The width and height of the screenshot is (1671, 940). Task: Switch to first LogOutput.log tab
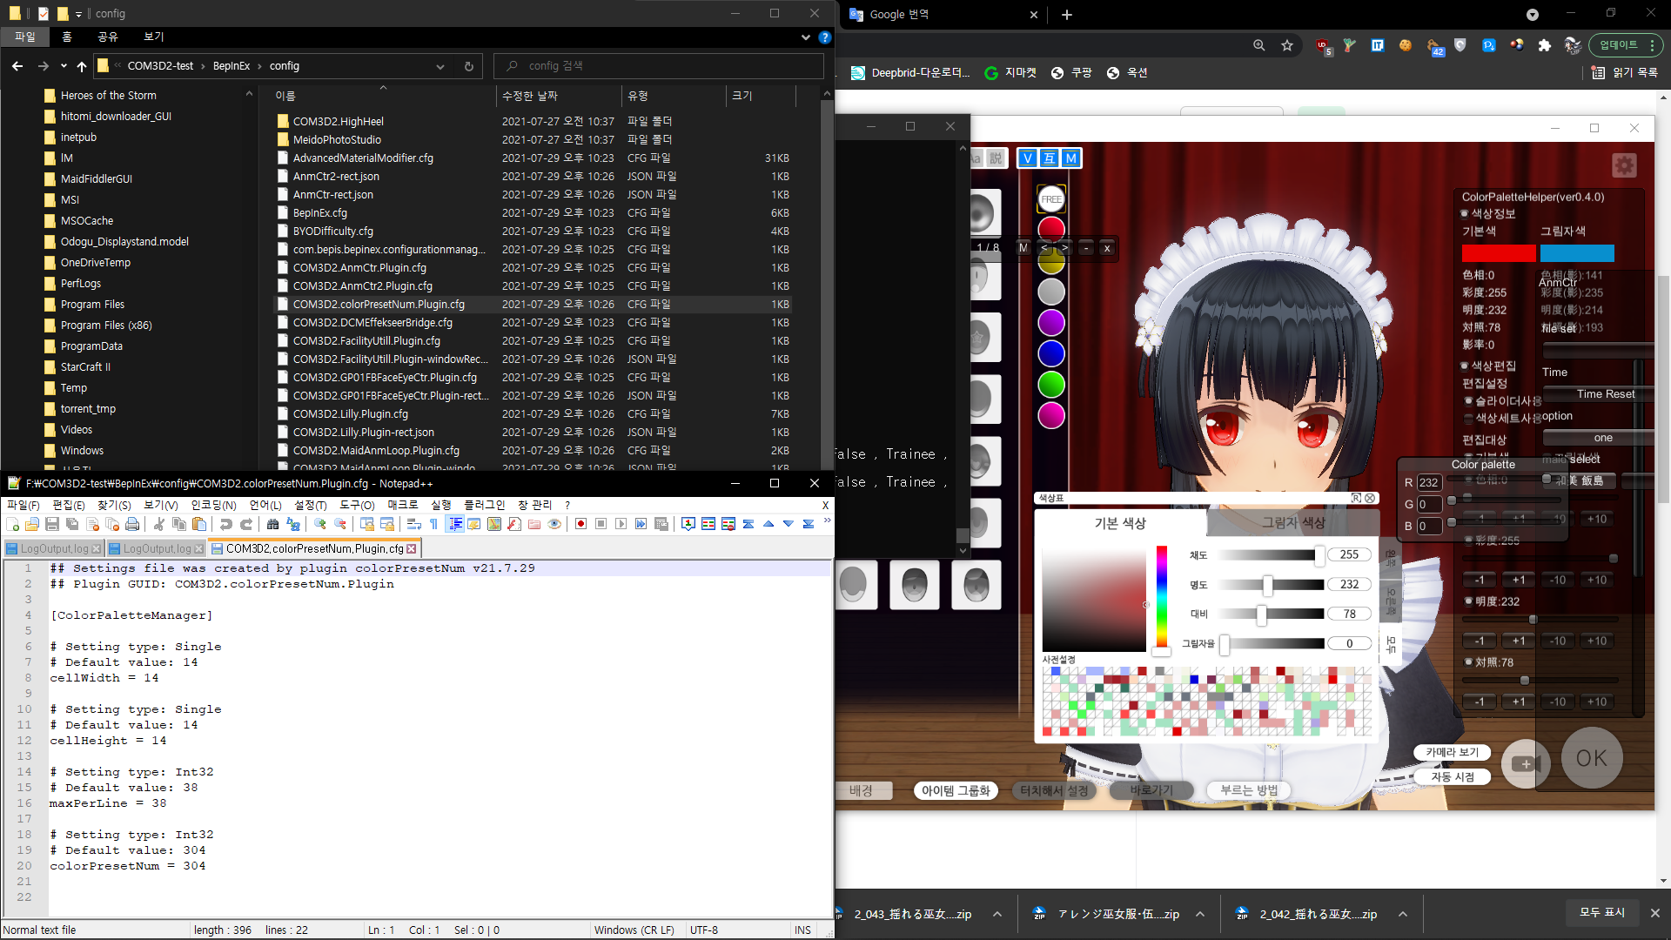[54, 548]
